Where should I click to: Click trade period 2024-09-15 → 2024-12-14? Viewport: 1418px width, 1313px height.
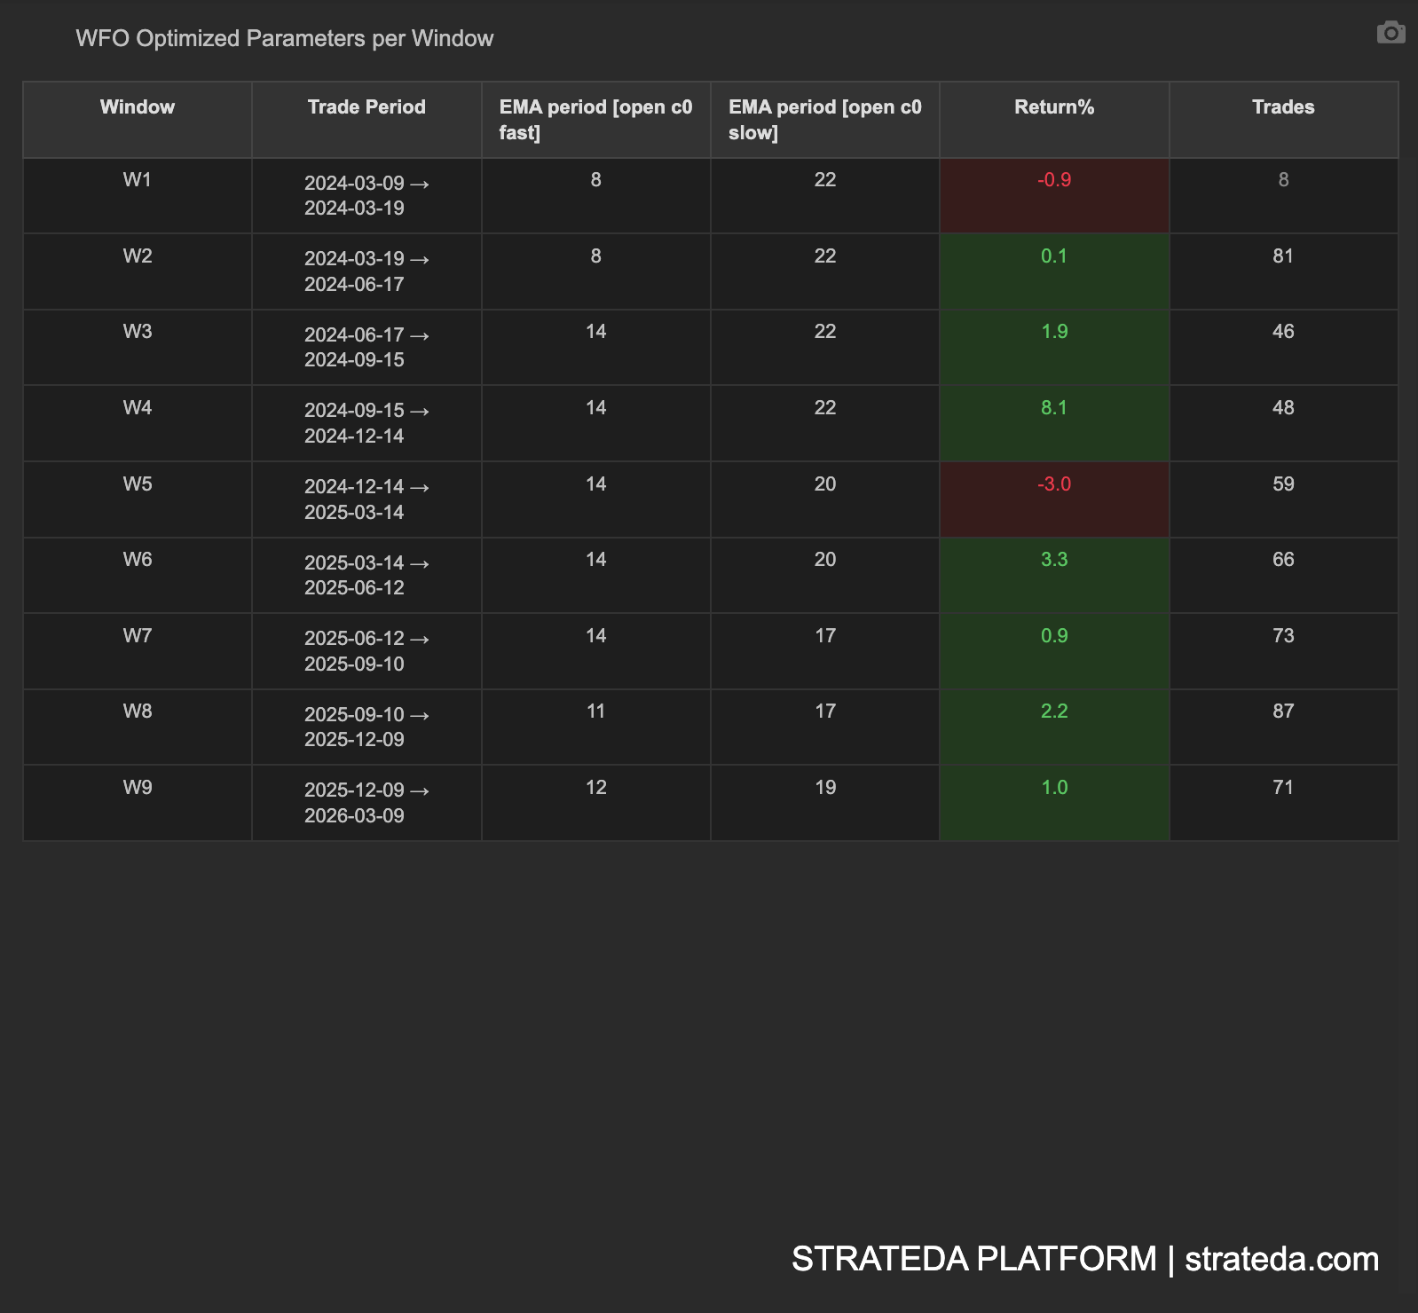click(366, 423)
